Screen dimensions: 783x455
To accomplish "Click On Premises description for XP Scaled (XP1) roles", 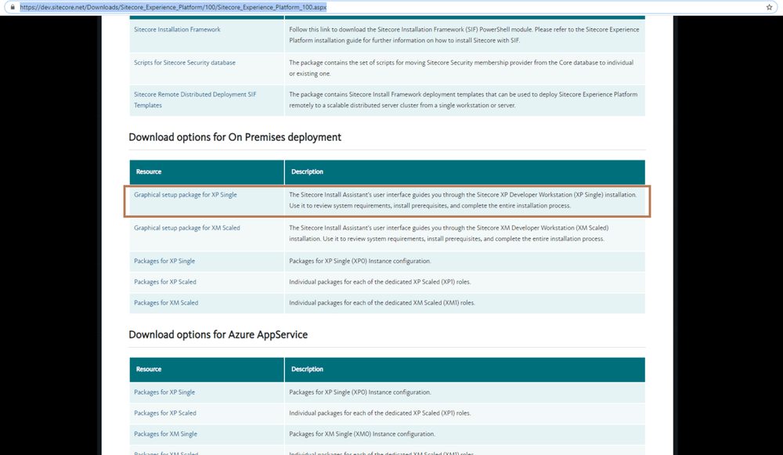I will coord(380,282).
